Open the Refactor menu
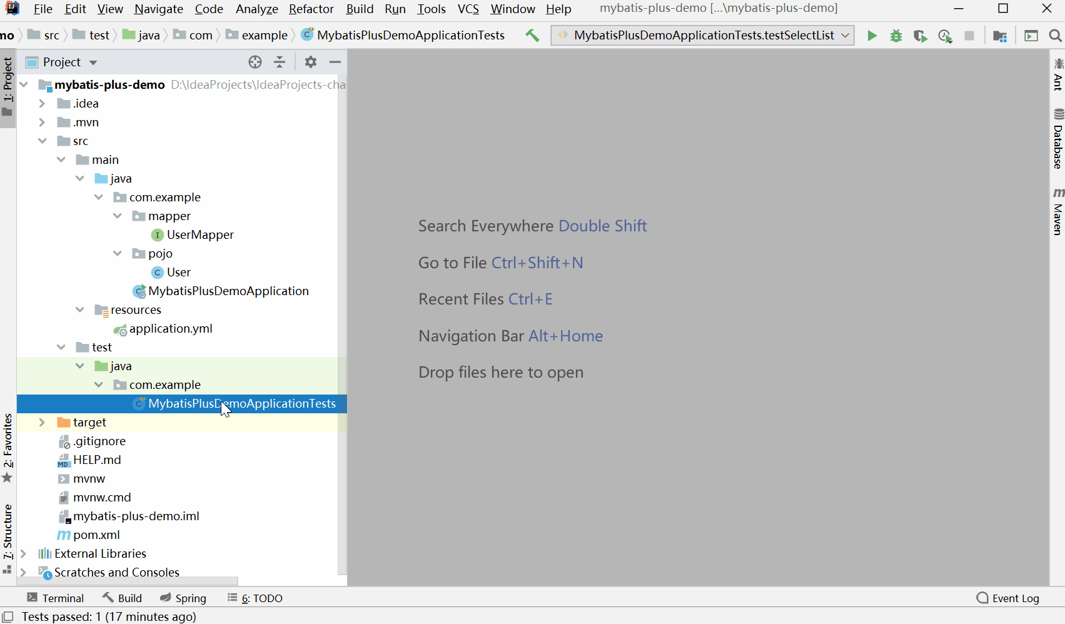The width and height of the screenshot is (1065, 624). (311, 9)
